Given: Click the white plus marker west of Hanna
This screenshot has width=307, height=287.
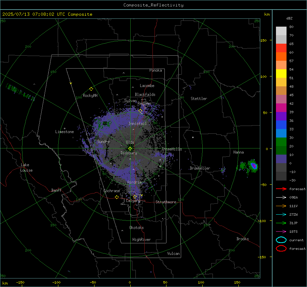Looking at the screenshot, I should click(193, 137).
